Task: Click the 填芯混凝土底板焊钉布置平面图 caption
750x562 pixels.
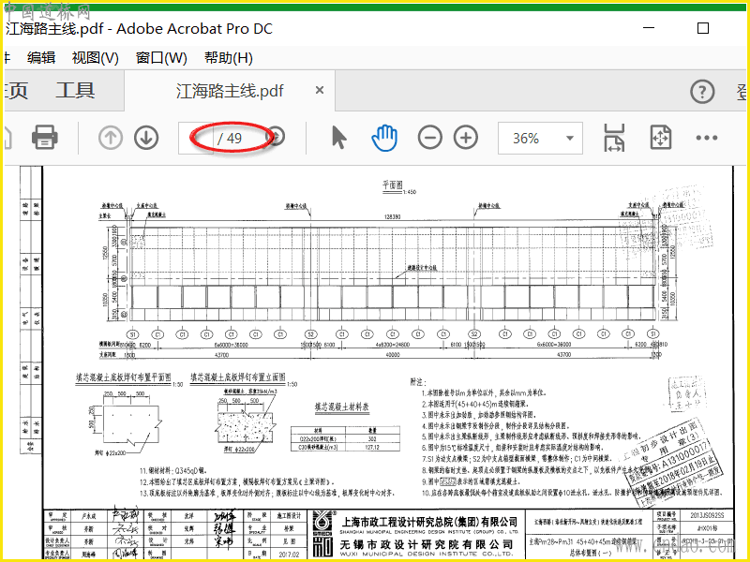Action: (124, 377)
